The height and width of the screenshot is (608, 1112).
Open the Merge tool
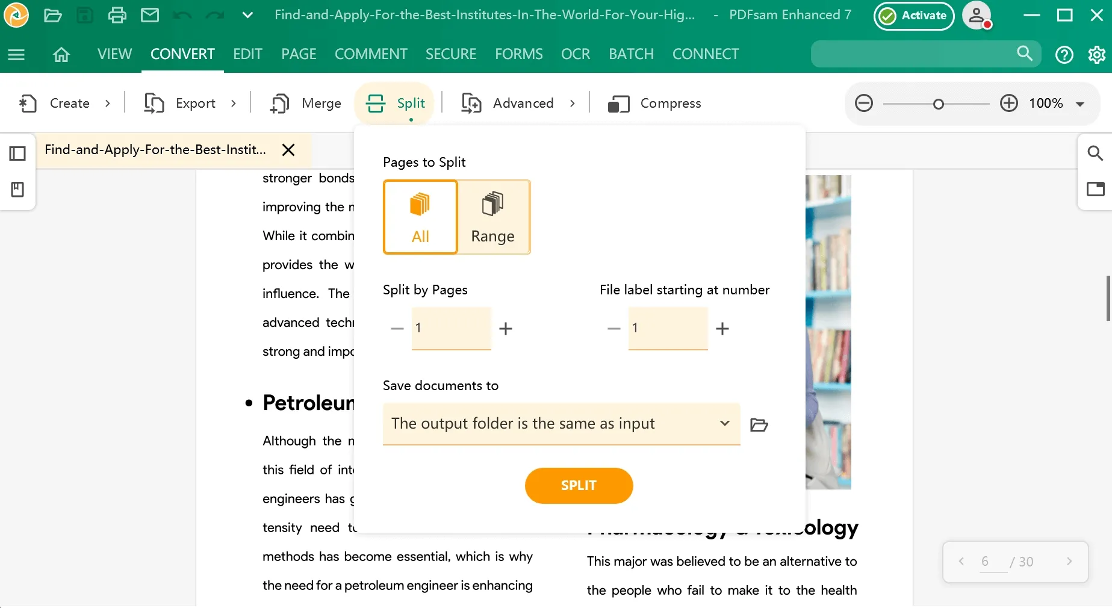click(x=305, y=103)
